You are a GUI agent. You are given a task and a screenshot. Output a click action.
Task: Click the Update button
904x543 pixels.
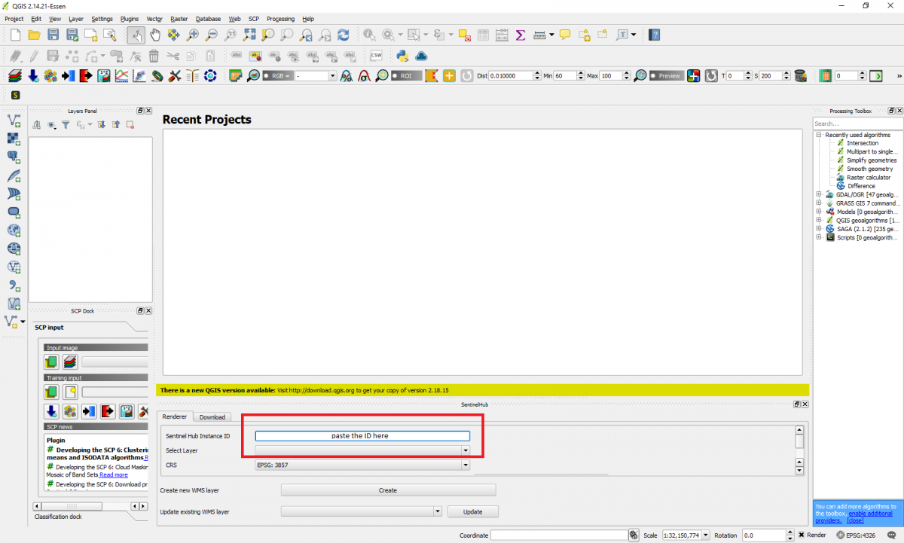click(x=472, y=511)
